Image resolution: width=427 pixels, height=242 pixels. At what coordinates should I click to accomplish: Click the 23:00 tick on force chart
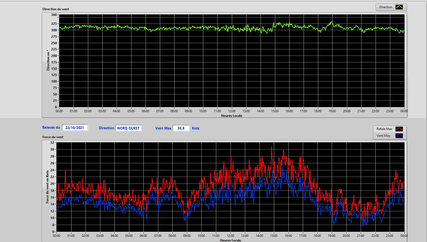(390, 236)
